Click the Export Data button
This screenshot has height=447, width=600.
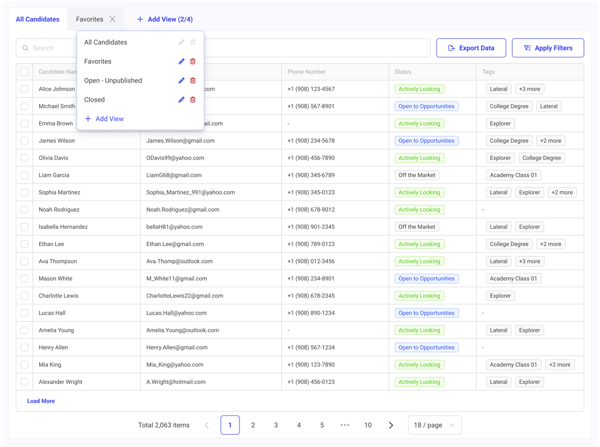(471, 48)
